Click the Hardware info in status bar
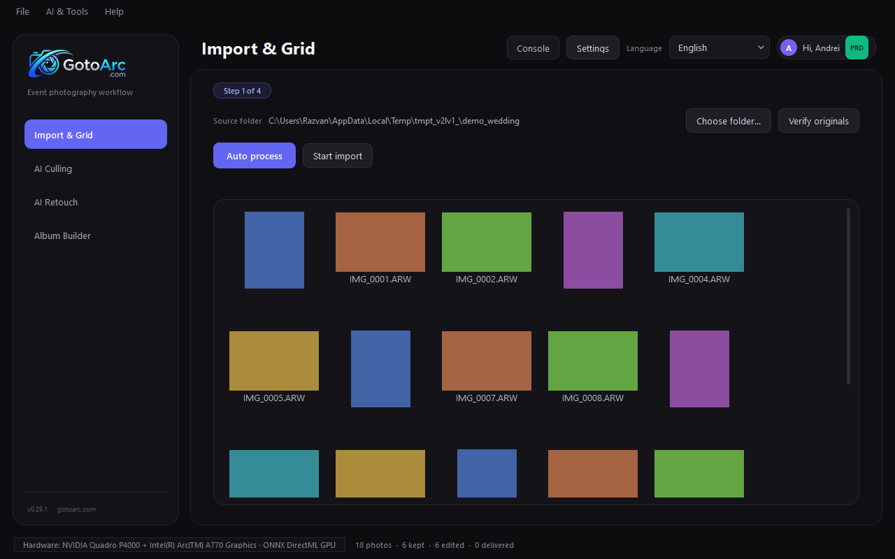This screenshot has width=895, height=559. [x=180, y=545]
